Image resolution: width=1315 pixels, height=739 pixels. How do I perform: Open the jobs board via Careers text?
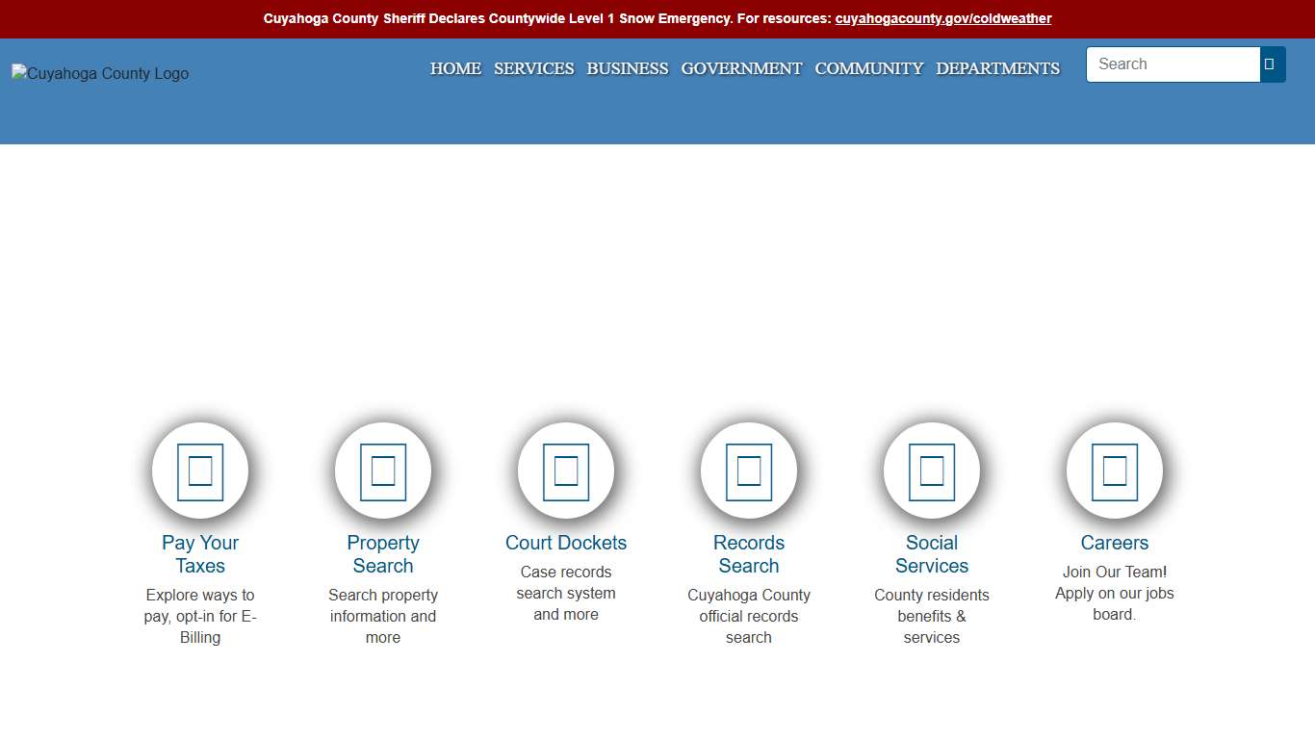(1114, 593)
